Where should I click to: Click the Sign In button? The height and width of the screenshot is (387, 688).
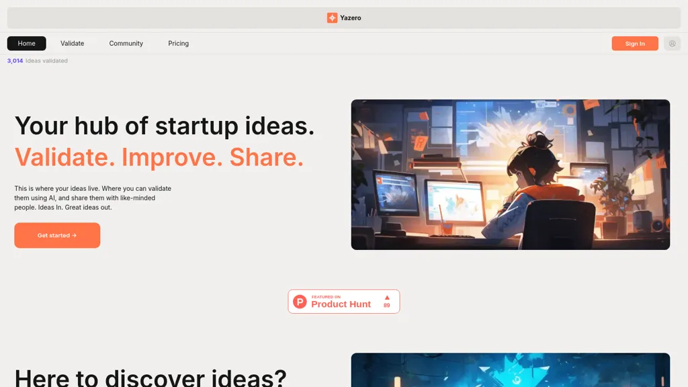[634, 44]
